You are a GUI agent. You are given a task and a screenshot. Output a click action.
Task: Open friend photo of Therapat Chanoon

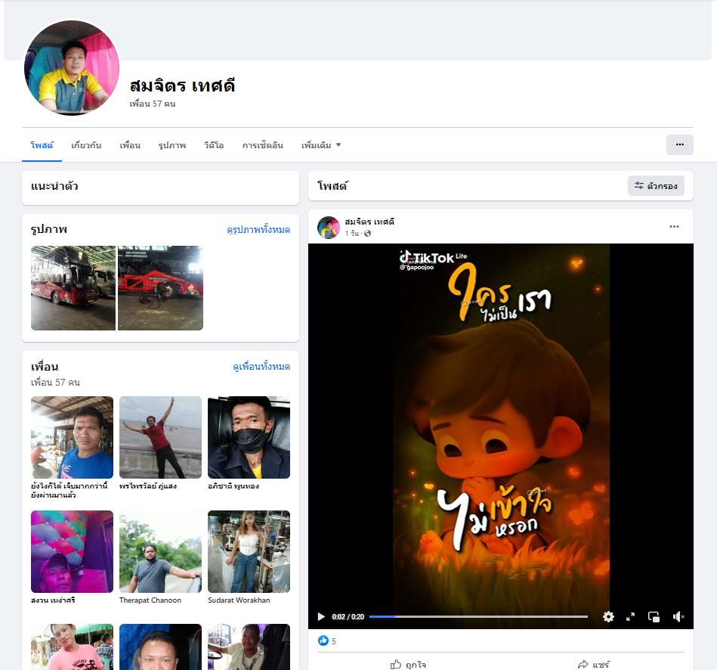pos(160,551)
